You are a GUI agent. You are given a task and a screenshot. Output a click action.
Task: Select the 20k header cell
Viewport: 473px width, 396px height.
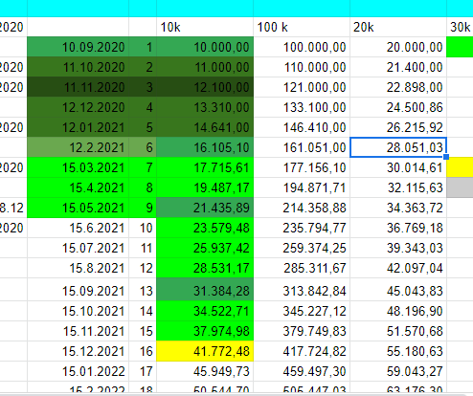398,27
